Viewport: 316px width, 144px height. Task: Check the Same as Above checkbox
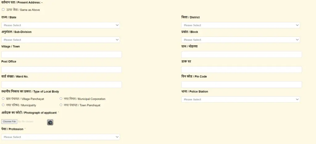tap(3, 10)
